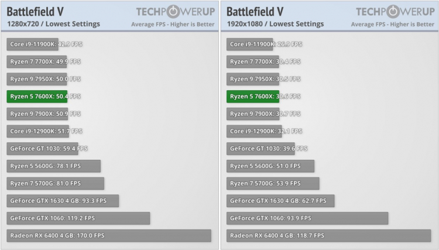Image resolution: width=439 pixels, height=250 pixels.
Task: Click the Ryzen 5 5600G 51.0 FPS bar
Action: tap(270, 166)
